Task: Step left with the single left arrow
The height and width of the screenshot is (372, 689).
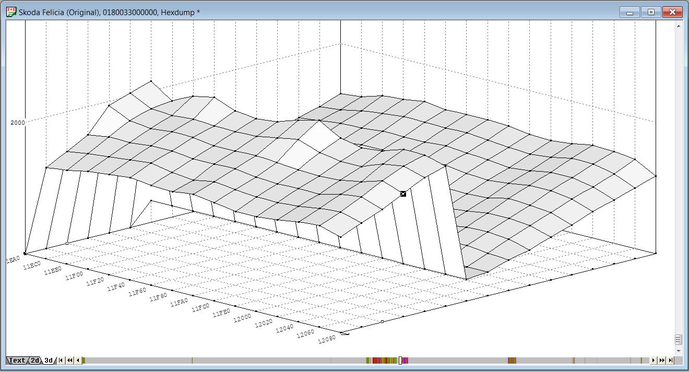Action: (78, 361)
